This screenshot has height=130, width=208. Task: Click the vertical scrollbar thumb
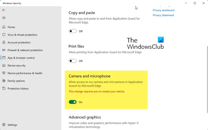207,79
